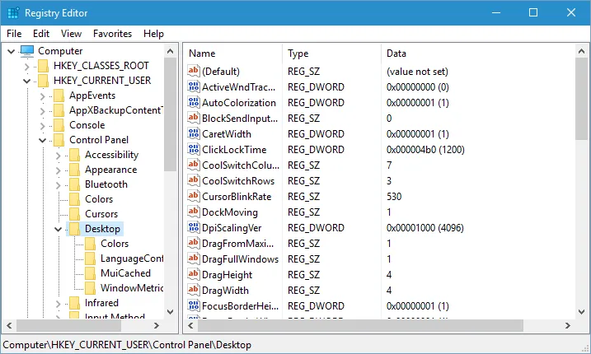The width and height of the screenshot is (591, 354).
Task: Select the CoolSwitchRows value
Action: 238,181
